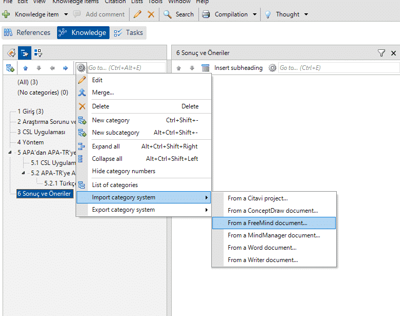The image size is (400, 316).
Task: Click the green plus Knowledge item icon
Action: click(x=6, y=14)
